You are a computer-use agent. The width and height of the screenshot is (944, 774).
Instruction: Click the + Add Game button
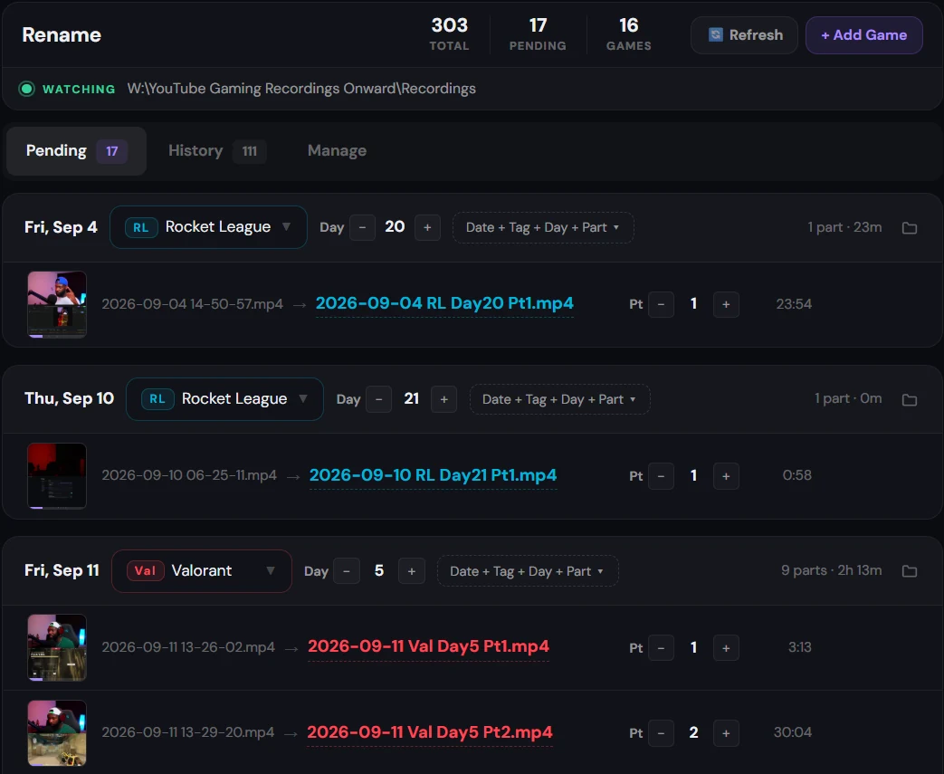click(x=864, y=35)
